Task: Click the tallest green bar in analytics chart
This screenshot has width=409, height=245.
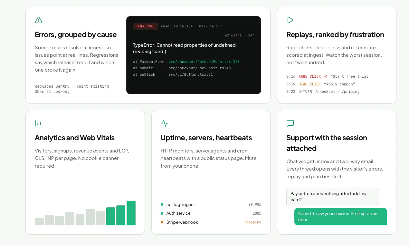Action: pyautogui.click(x=131, y=213)
